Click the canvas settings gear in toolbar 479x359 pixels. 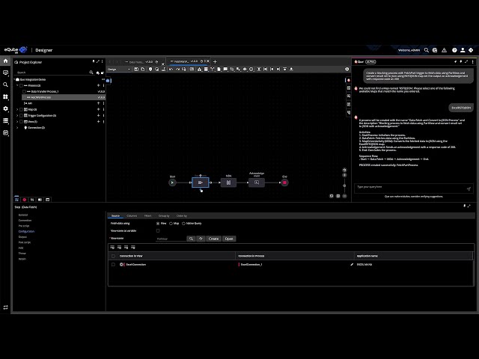[347, 70]
